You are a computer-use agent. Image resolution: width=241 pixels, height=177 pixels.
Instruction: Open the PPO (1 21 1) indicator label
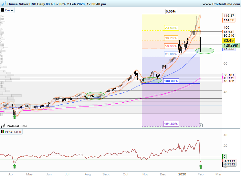[12, 132]
